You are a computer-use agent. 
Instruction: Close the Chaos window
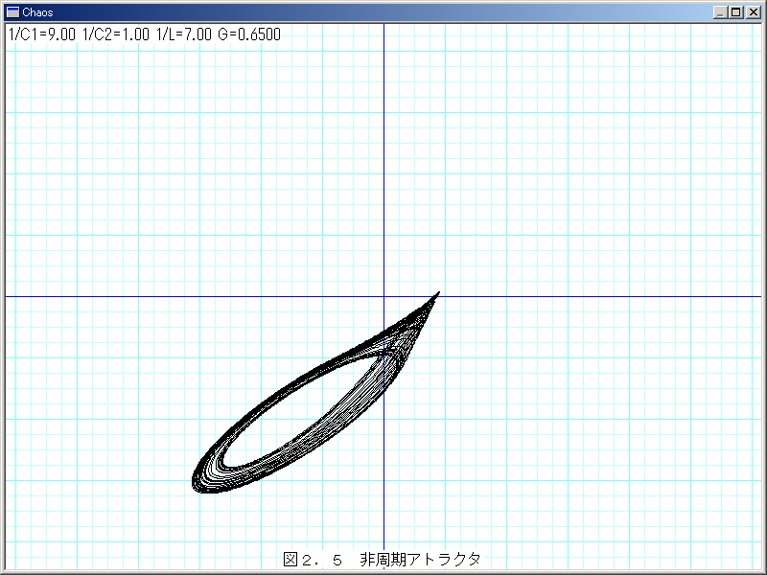pos(754,12)
